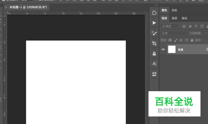
Task: Filter layers by type layers T icon
Action: click(196, 26)
